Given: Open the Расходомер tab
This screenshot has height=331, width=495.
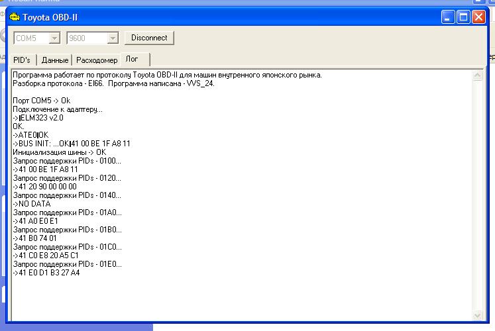Looking at the screenshot, I should click(97, 60).
